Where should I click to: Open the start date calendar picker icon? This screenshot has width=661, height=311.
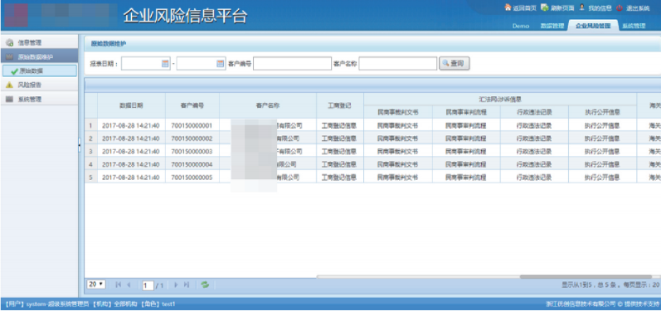pos(165,64)
